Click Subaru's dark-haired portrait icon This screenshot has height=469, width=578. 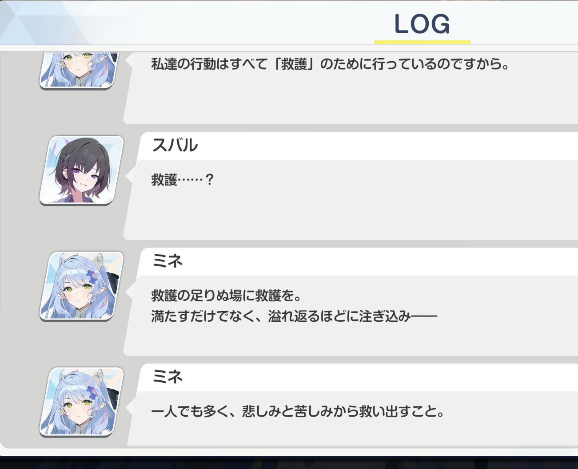point(81,170)
